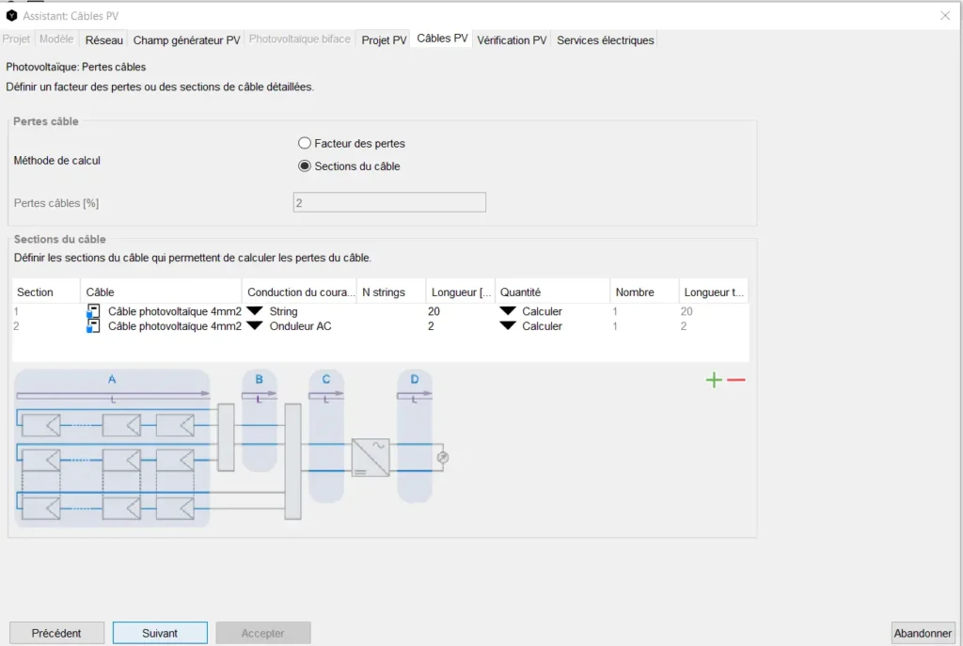This screenshot has width=963, height=646.
Task: Select segment A label in wiring diagram
Action: pyautogui.click(x=112, y=379)
